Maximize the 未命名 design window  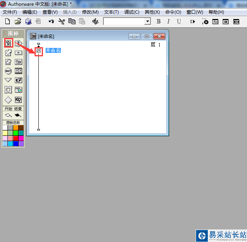click(147, 37)
